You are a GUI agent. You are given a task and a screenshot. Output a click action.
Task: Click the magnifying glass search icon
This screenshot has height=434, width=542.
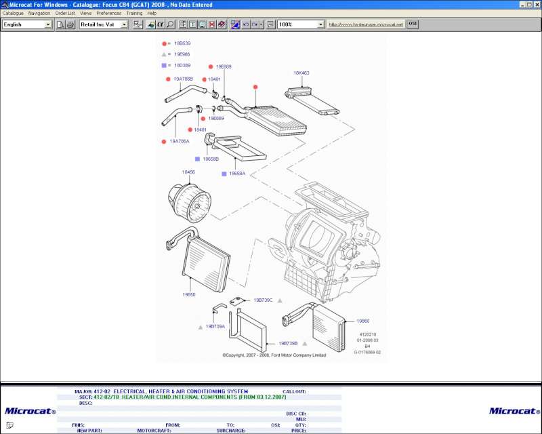click(x=170, y=24)
